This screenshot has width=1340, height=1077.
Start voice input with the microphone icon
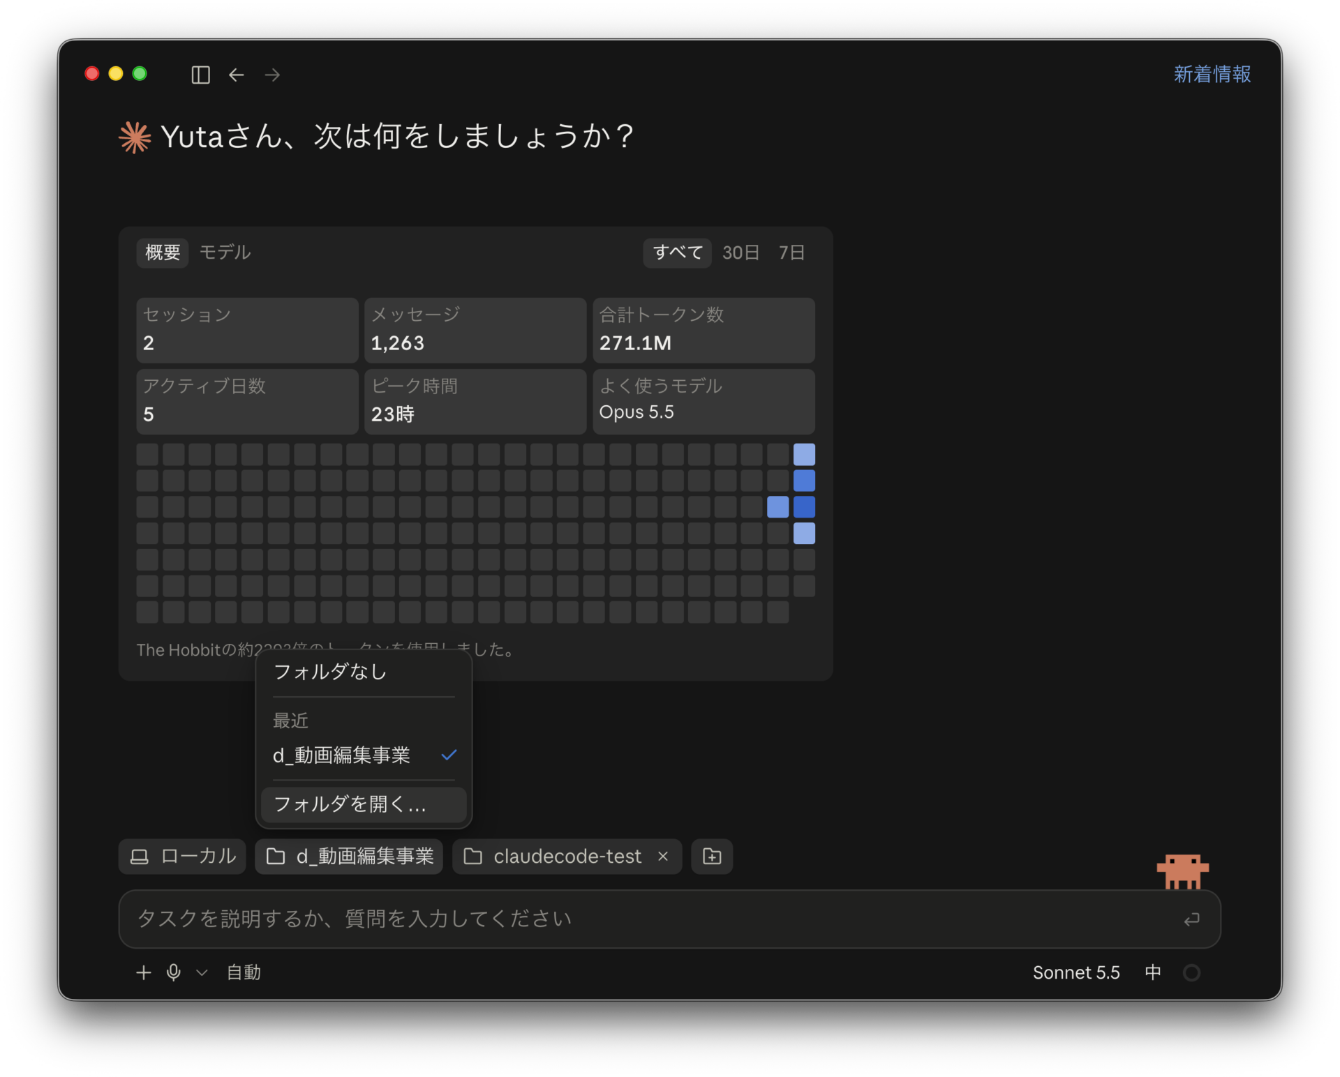coord(174,972)
